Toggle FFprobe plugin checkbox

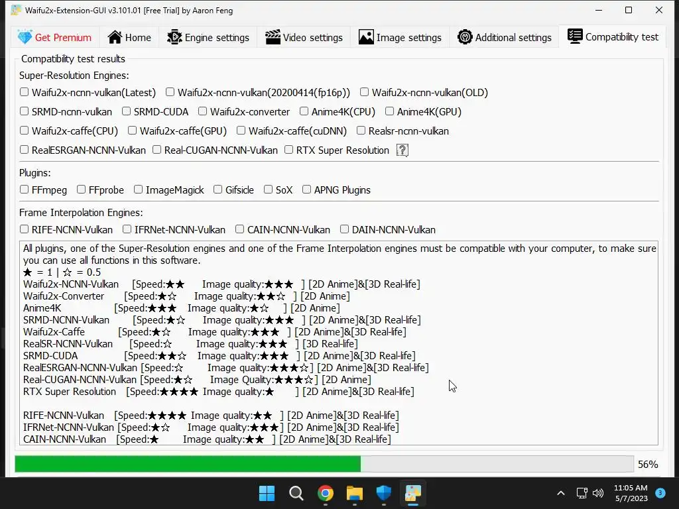82,190
